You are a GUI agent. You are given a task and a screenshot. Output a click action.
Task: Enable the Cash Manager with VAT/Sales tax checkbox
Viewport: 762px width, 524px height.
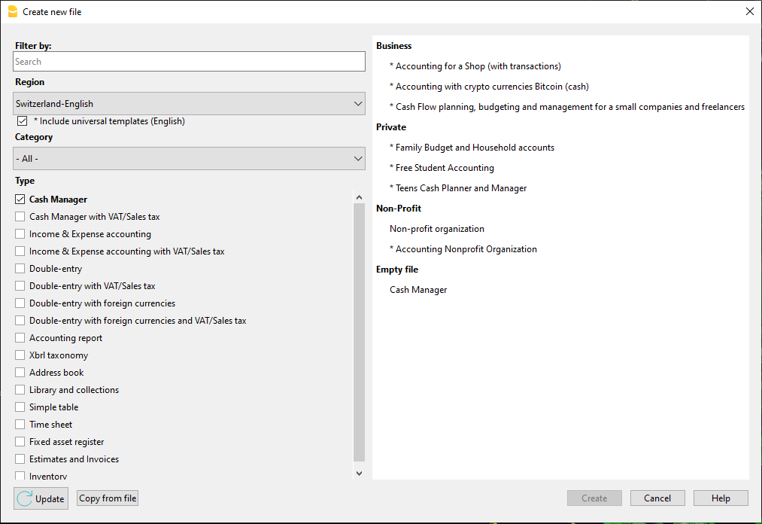pos(19,216)
